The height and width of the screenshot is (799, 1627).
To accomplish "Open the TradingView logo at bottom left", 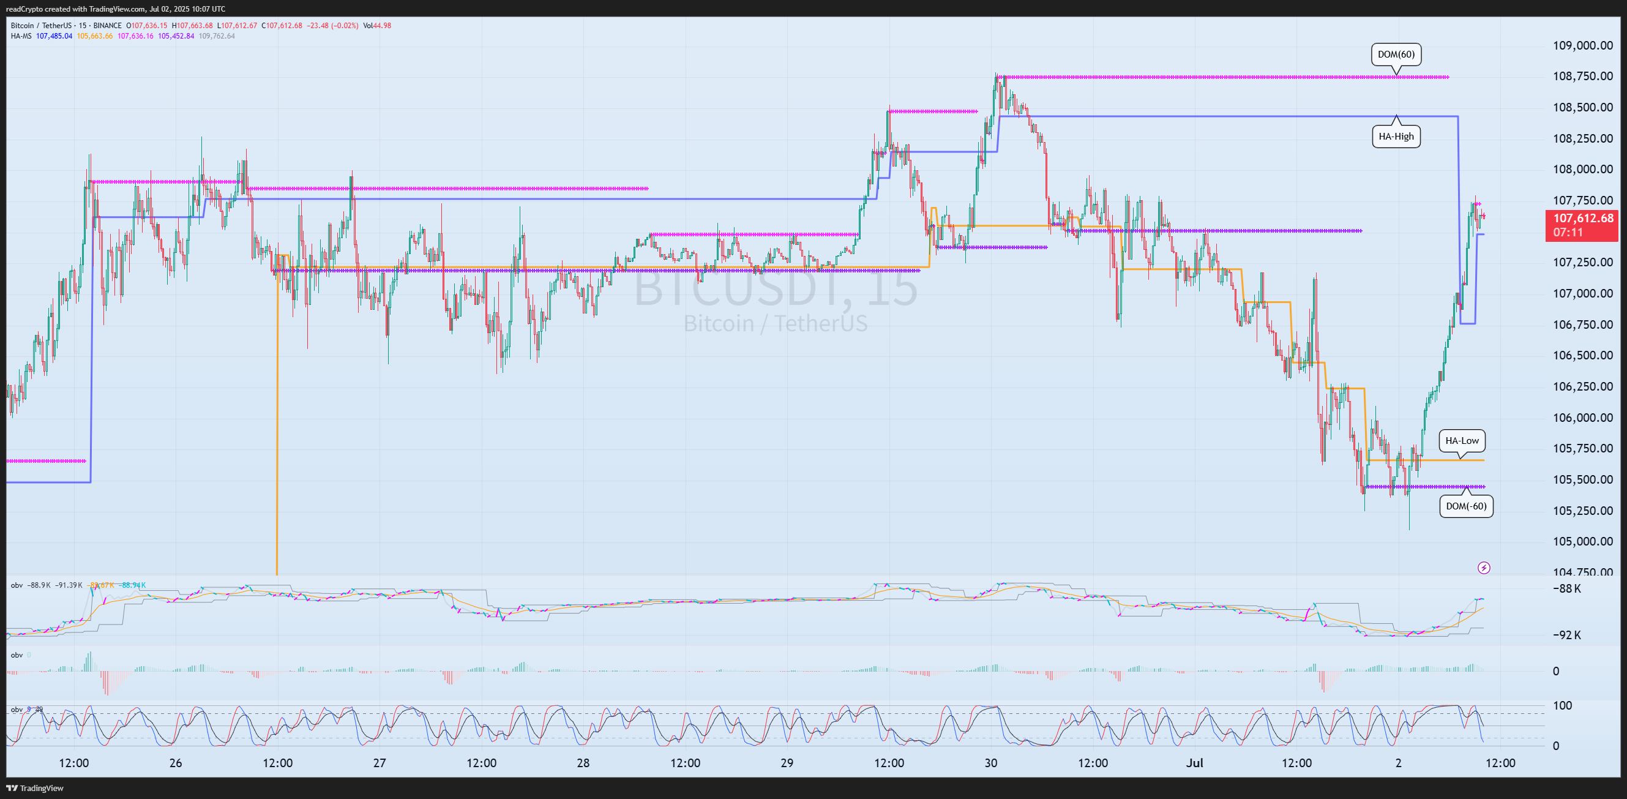I will coord(35,787).
